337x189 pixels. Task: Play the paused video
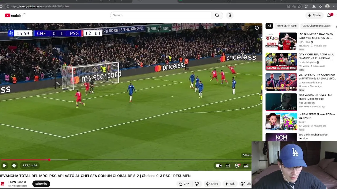(4, 165)
